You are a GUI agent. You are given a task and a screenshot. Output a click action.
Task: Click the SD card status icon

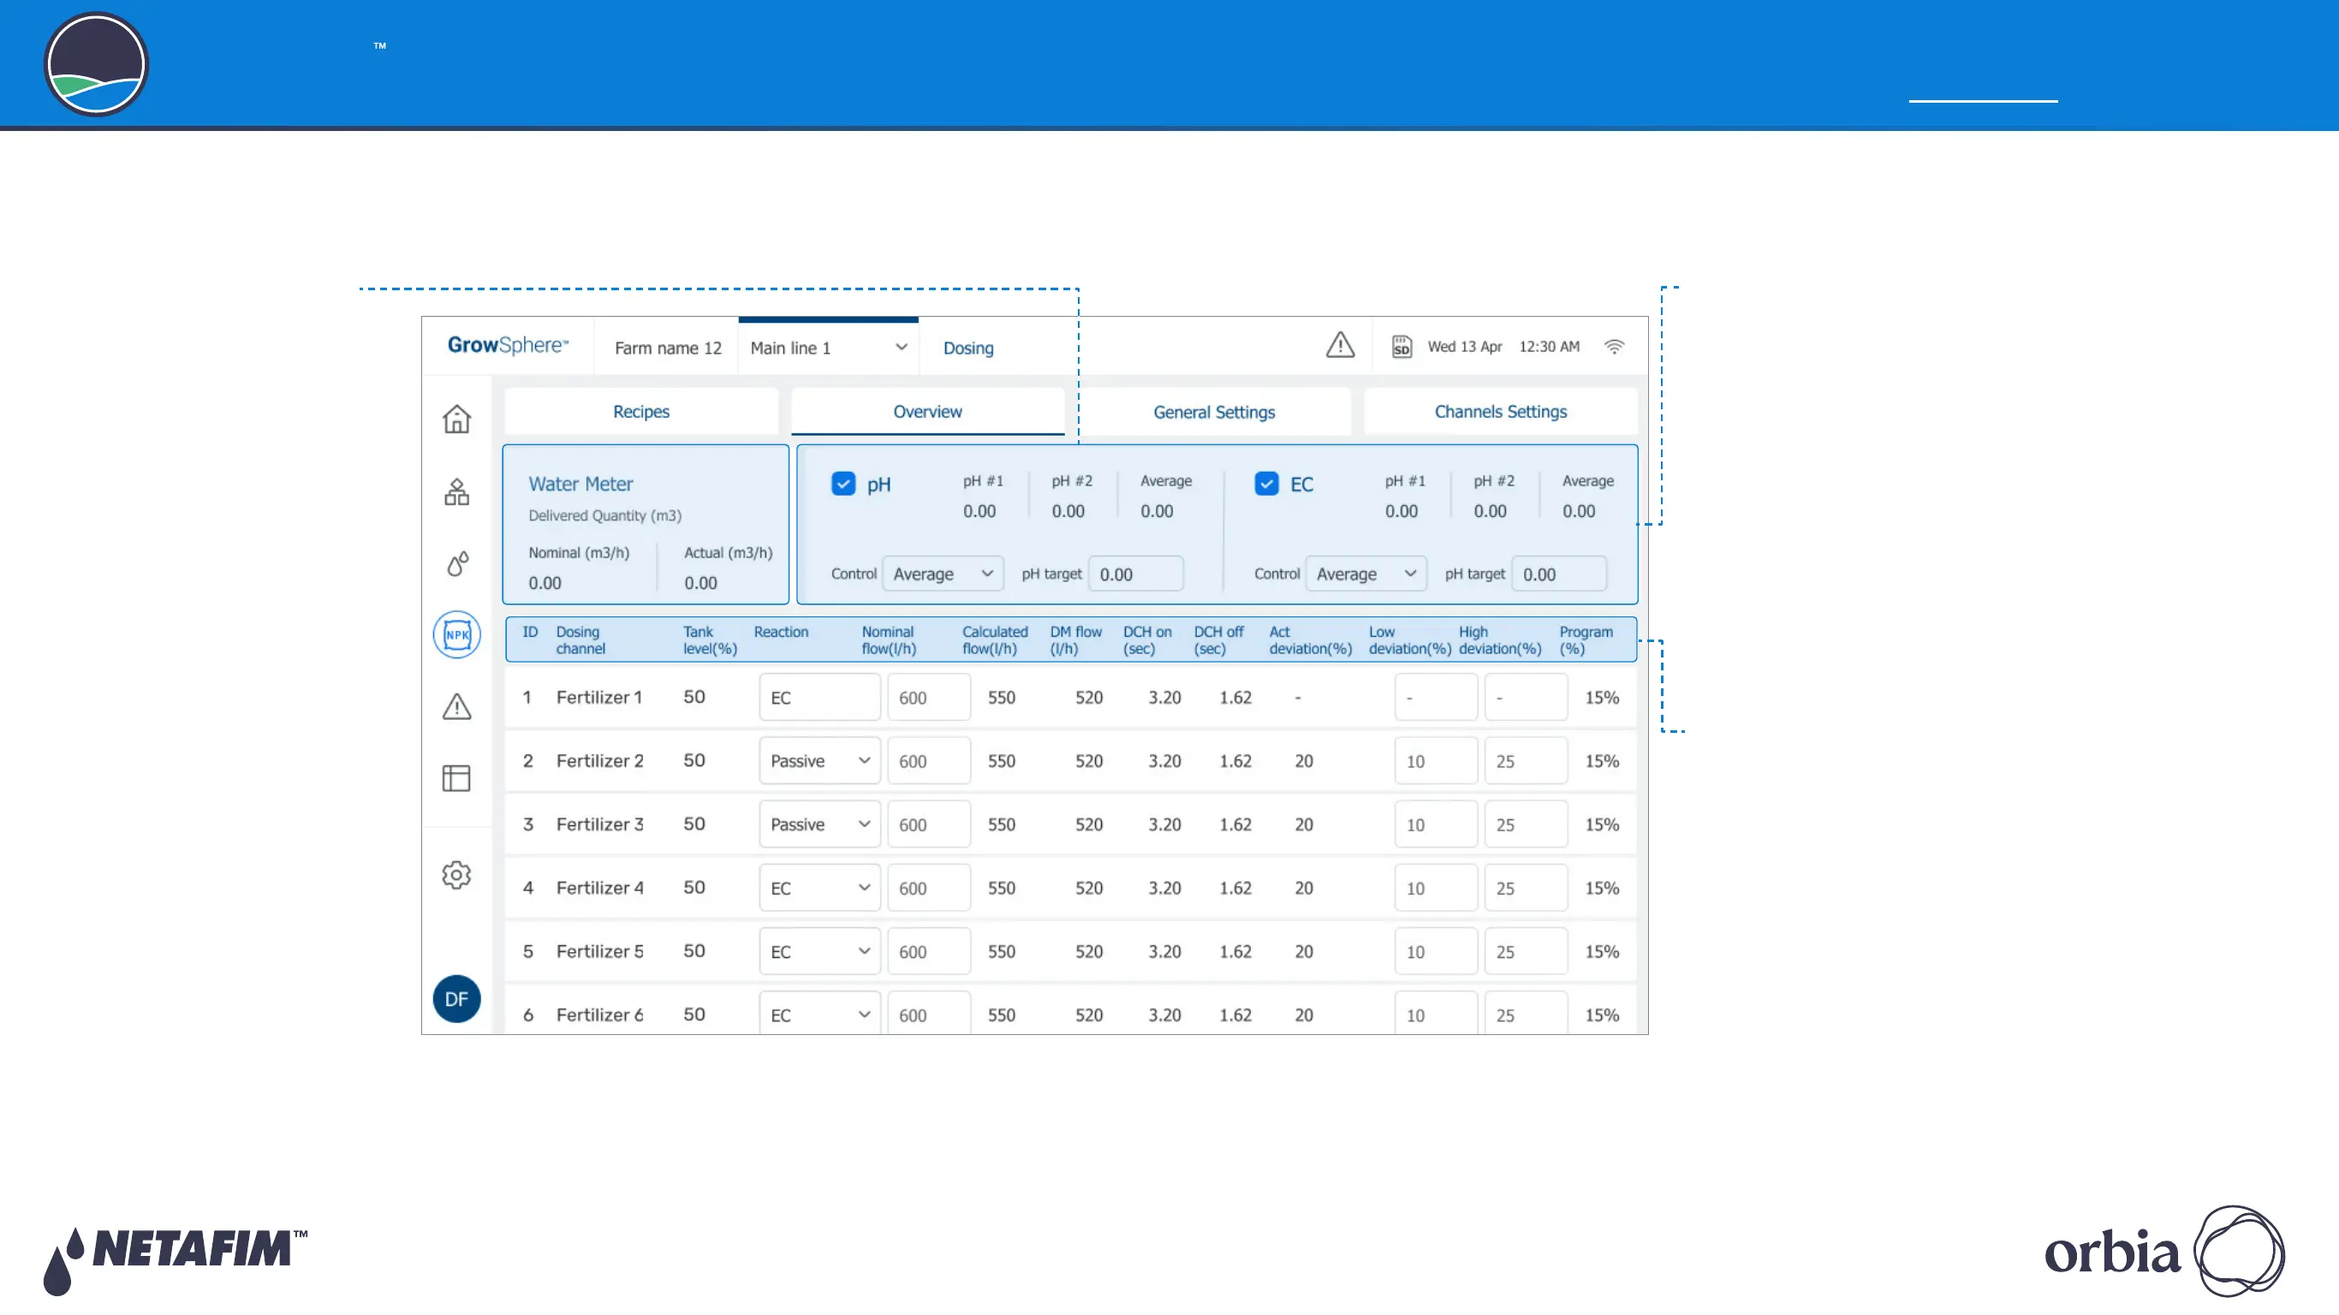click(1402, 347)
